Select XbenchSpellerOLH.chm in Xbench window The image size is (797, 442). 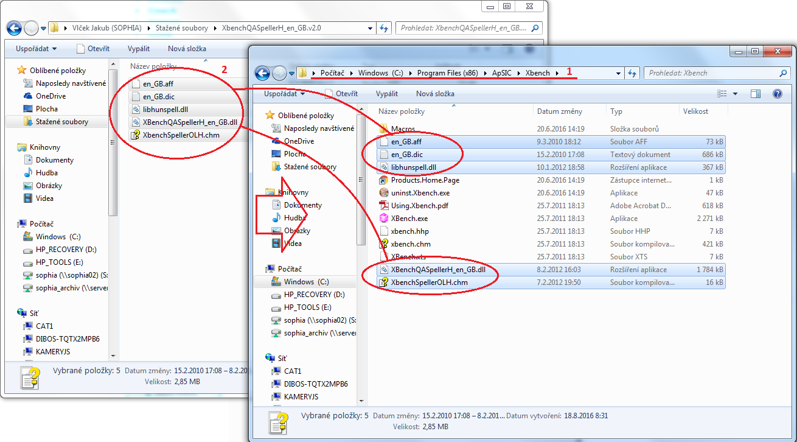coord(551,282)
